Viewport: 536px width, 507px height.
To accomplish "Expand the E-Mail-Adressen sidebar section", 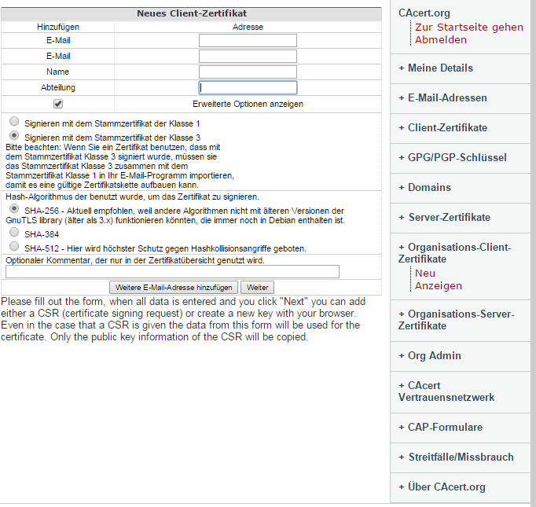I will click(x=446, y=98).
